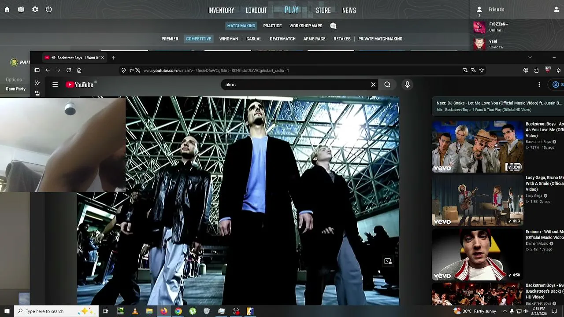The height and width of the screenshot is (317, 564).
Task: Go to the CS2 home screen icon
Action: [x=7, y=10]
